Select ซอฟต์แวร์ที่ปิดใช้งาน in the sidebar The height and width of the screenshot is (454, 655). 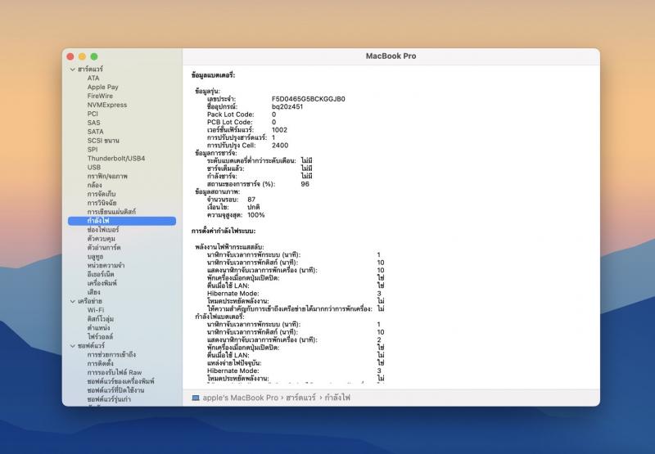point(115,390)
